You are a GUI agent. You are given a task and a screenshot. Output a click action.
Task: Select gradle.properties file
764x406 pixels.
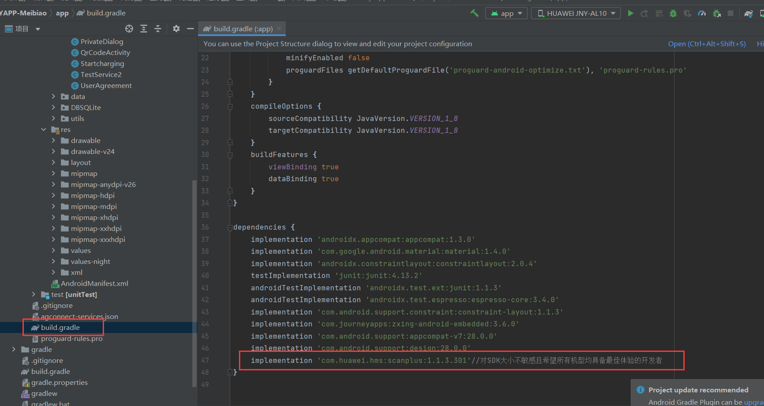[59, 382]
